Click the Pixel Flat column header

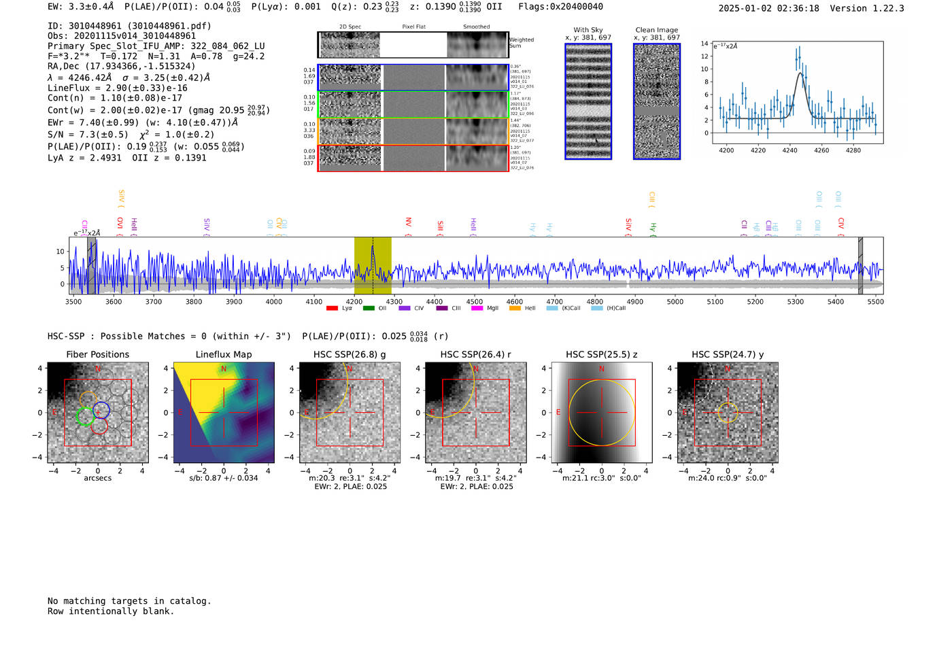(413, 27)
